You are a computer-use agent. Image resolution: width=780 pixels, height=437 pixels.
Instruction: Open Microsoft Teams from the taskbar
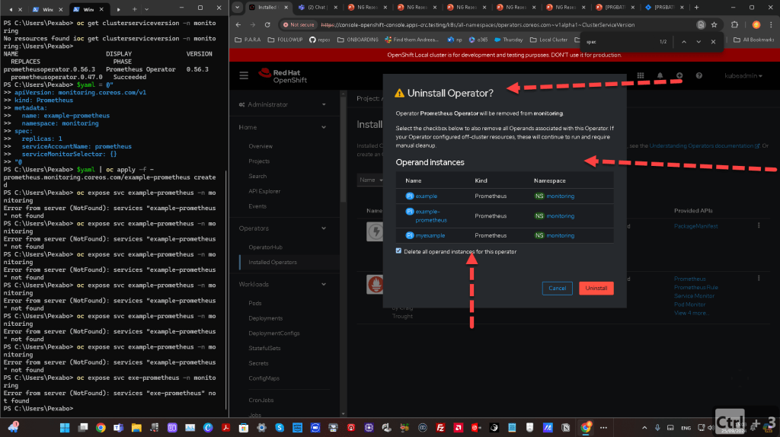click(118, 428)
